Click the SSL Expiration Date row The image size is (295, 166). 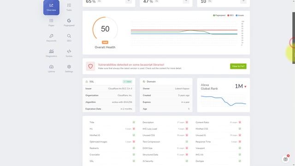coord(109,109)
